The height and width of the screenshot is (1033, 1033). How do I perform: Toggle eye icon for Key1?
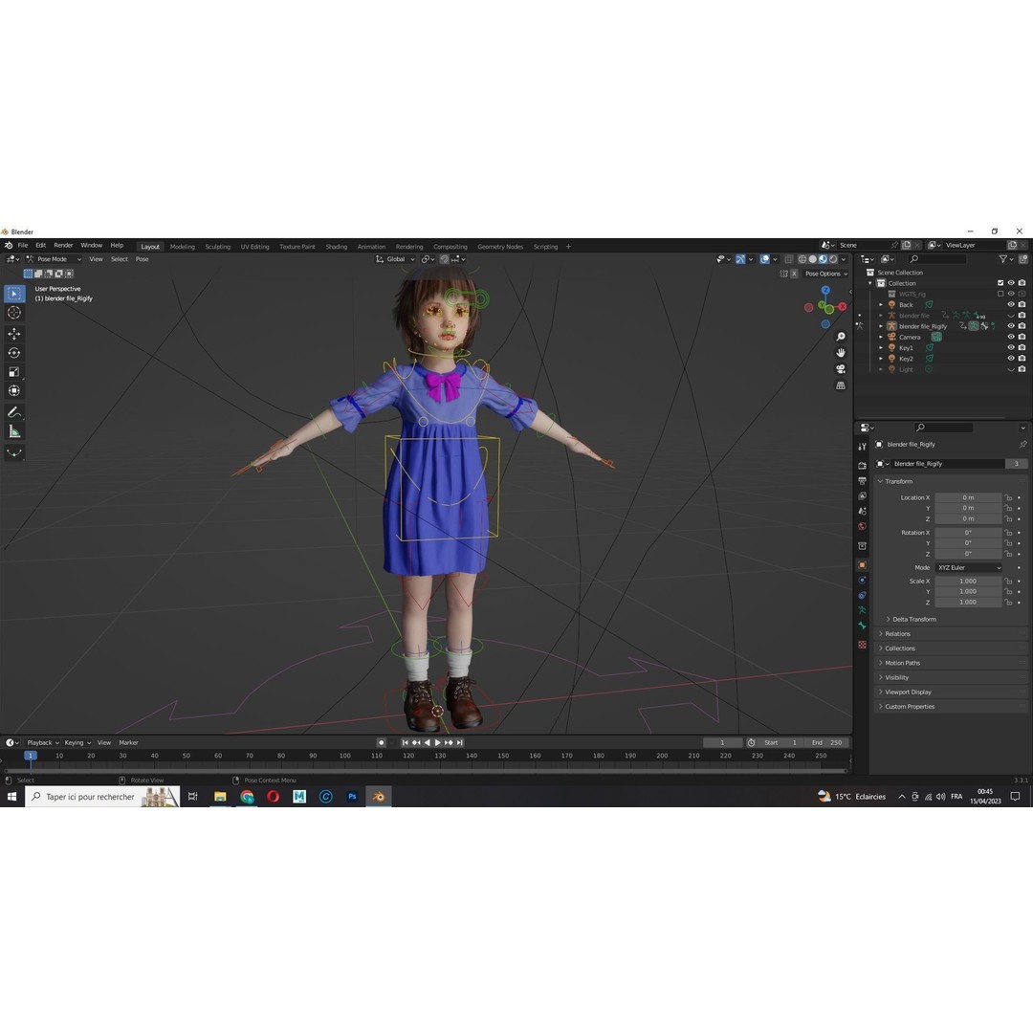[1011, 348]
